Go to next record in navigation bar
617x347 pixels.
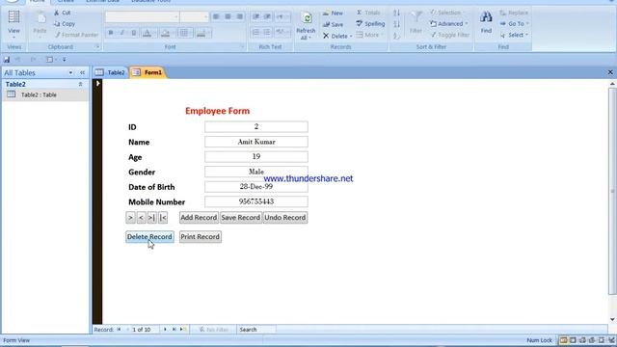tap(165, 330)
